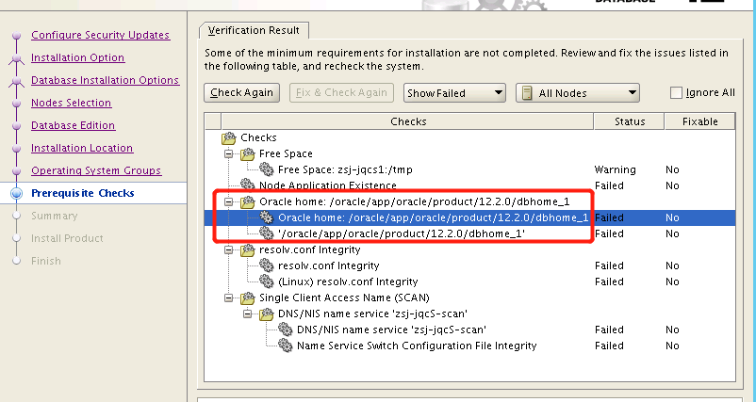Image resolution: width=756 pixels, height=402 pixels.
Task: Click gear icon beside Name Service Switch check
Action: [285, 346]
